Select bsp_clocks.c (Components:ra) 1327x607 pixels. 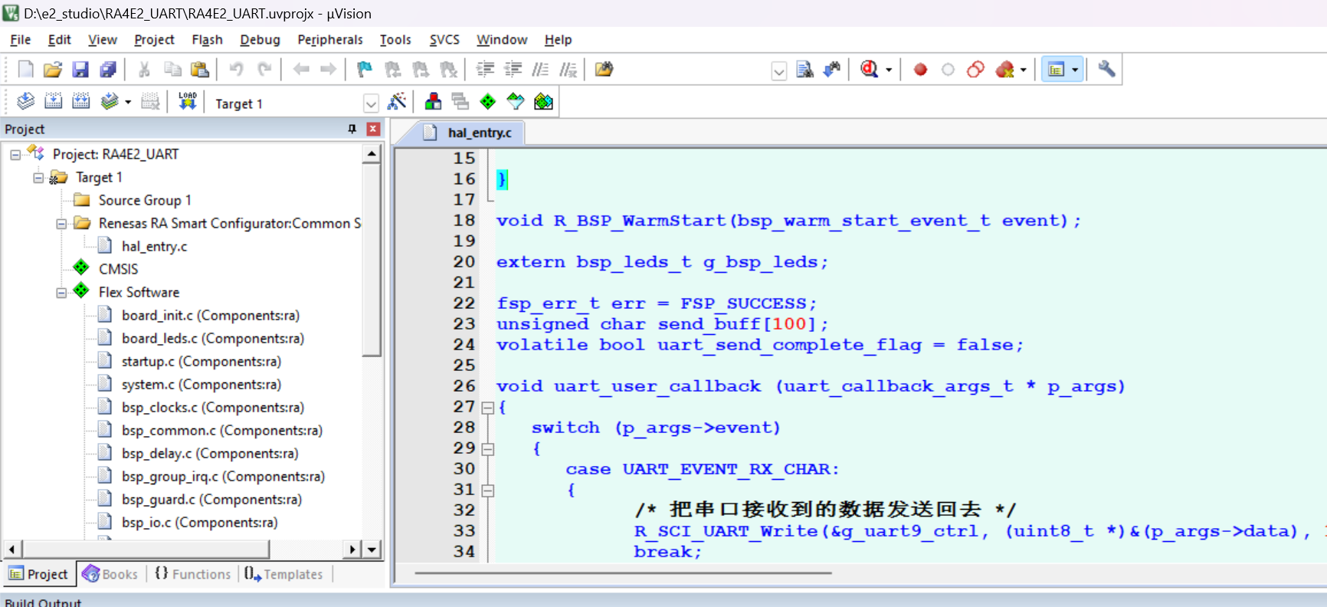(x=213, y=407)
